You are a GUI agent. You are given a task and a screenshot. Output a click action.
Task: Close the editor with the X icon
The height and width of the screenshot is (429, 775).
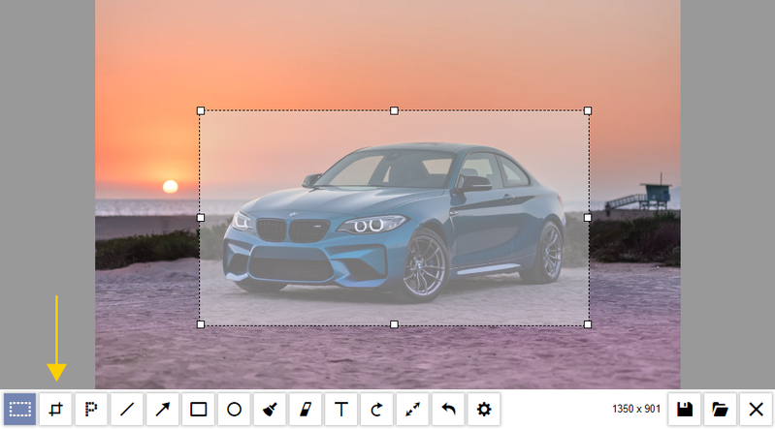pos(756,410)
